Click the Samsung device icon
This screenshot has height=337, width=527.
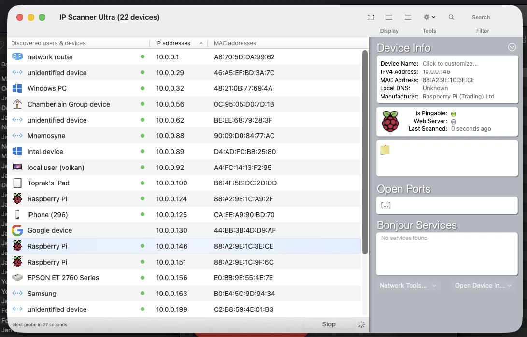[x=17, y=293]
